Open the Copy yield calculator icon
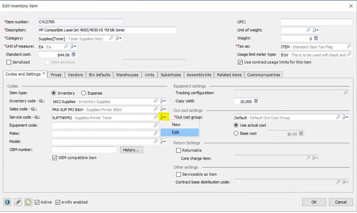Viewport: 357px width, 213px height. point(256,101)
